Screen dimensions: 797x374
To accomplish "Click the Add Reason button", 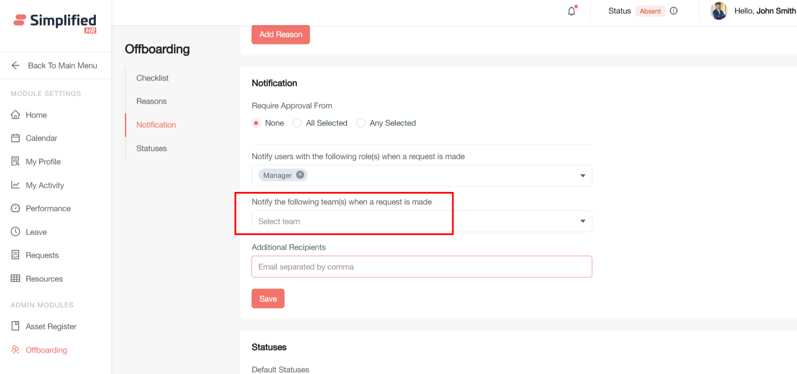I will [281, 34].
